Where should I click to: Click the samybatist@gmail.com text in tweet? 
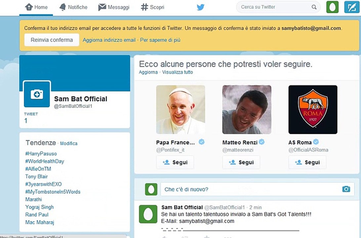pyautogui.click(x=207, y=221)
